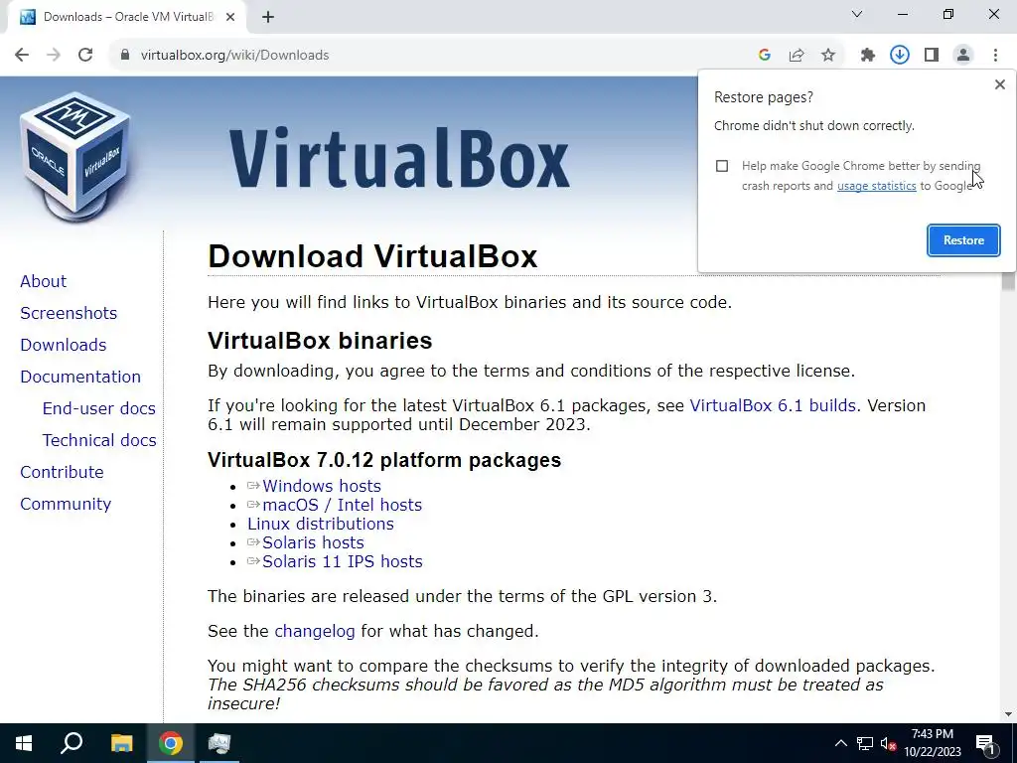Show Chrome downloads via download icon

click(x=900, y=56)
